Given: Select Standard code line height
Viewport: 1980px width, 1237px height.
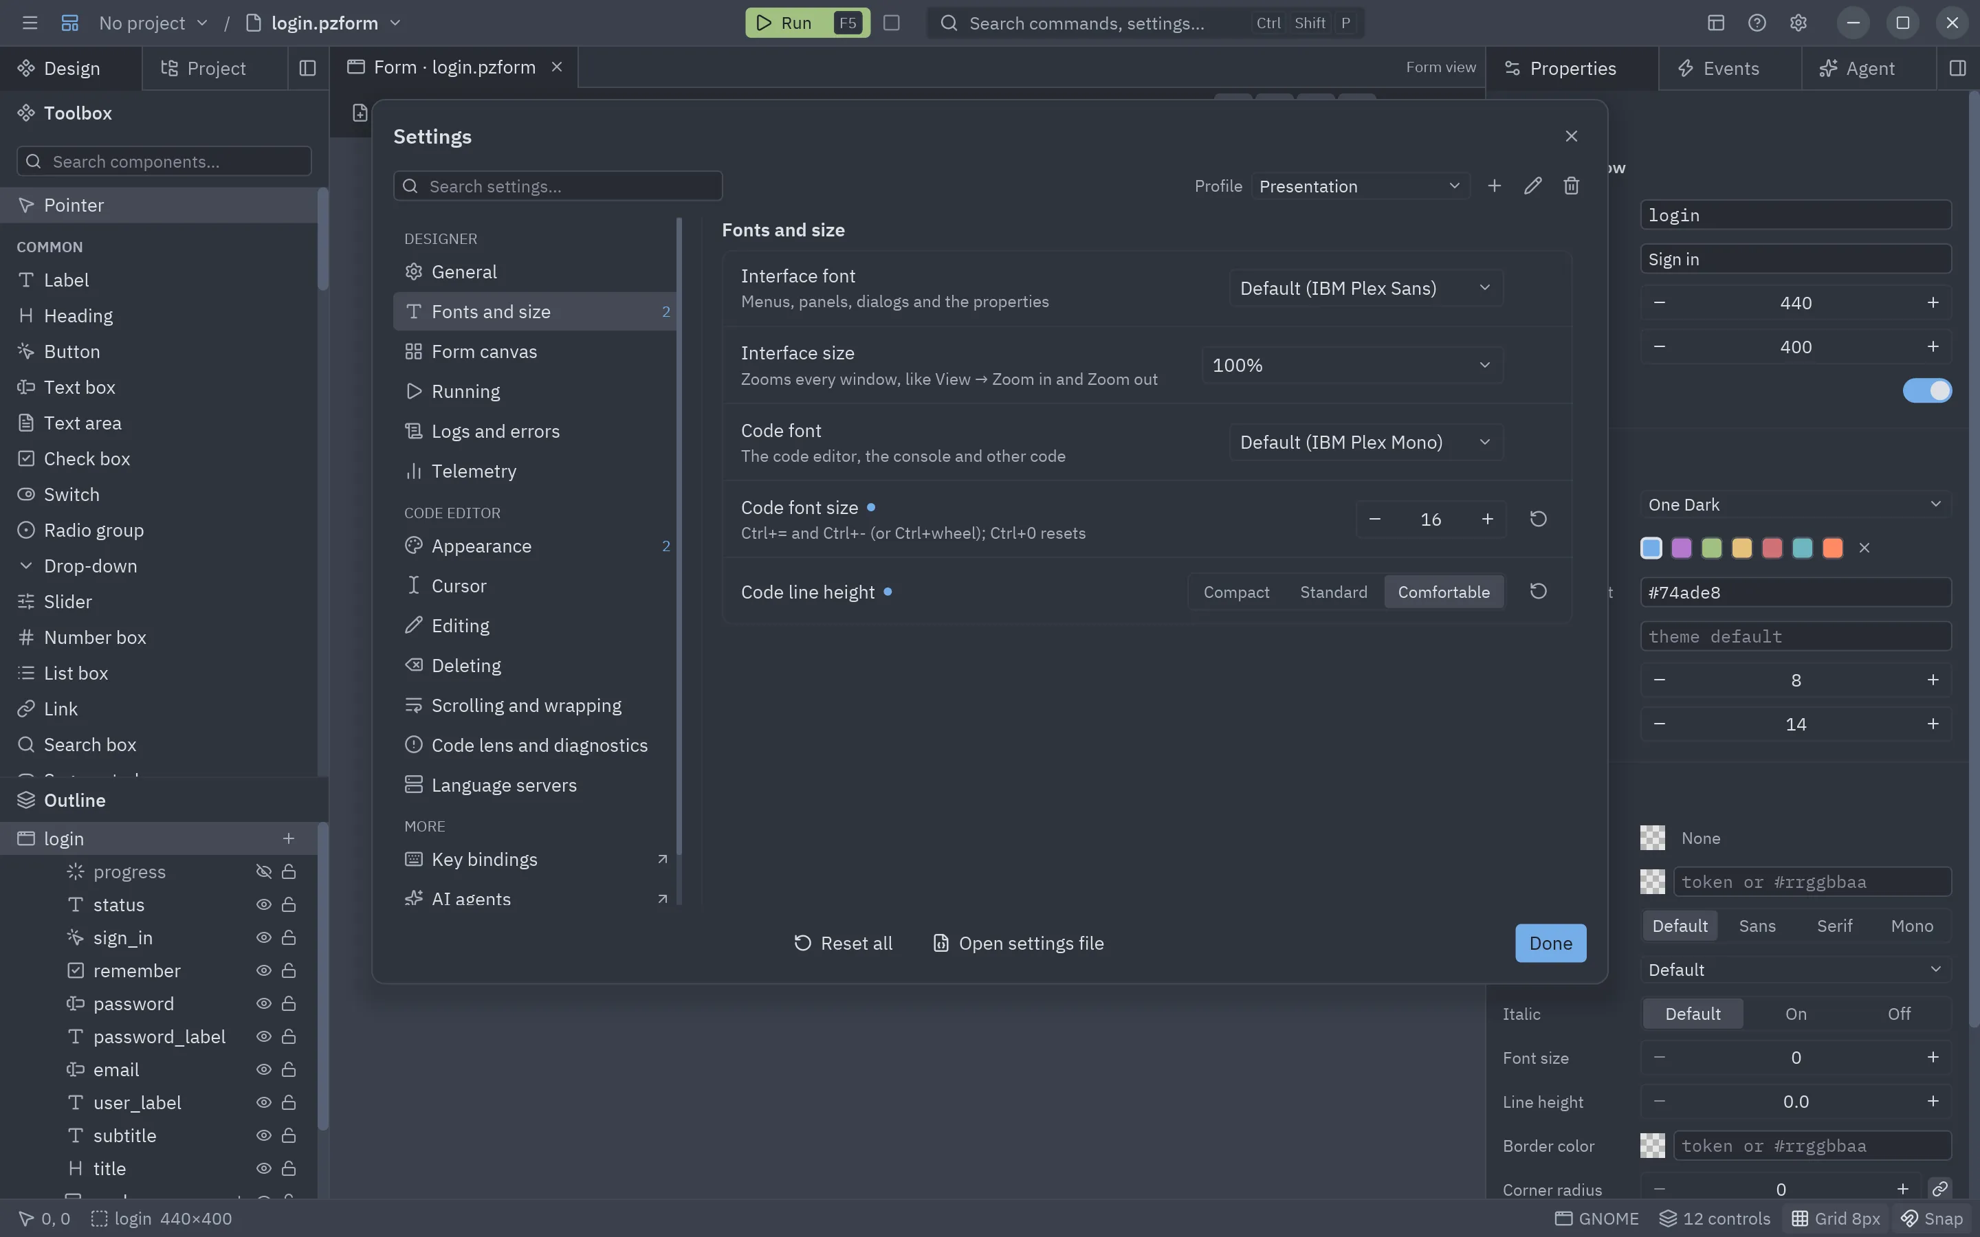Looking at the screenshot, I should point(1333,592).
